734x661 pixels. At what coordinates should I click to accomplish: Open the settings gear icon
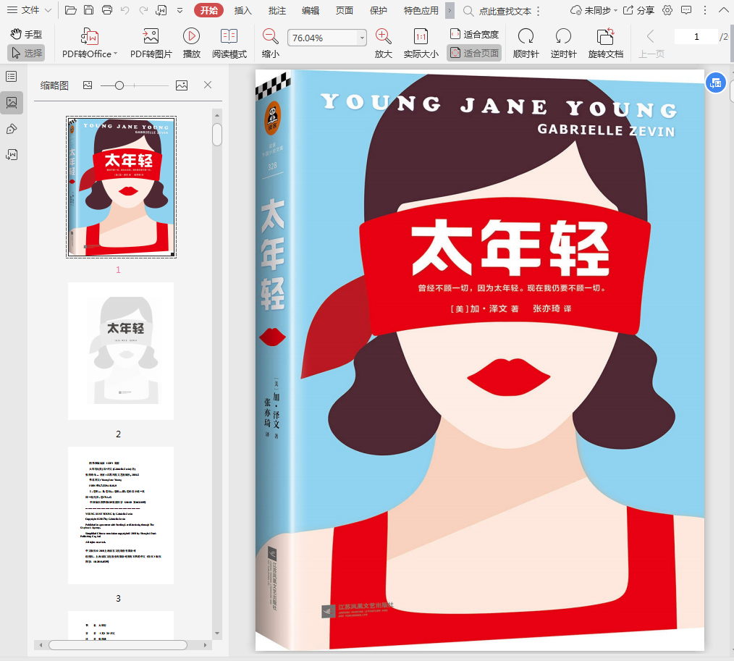point(667,10)
